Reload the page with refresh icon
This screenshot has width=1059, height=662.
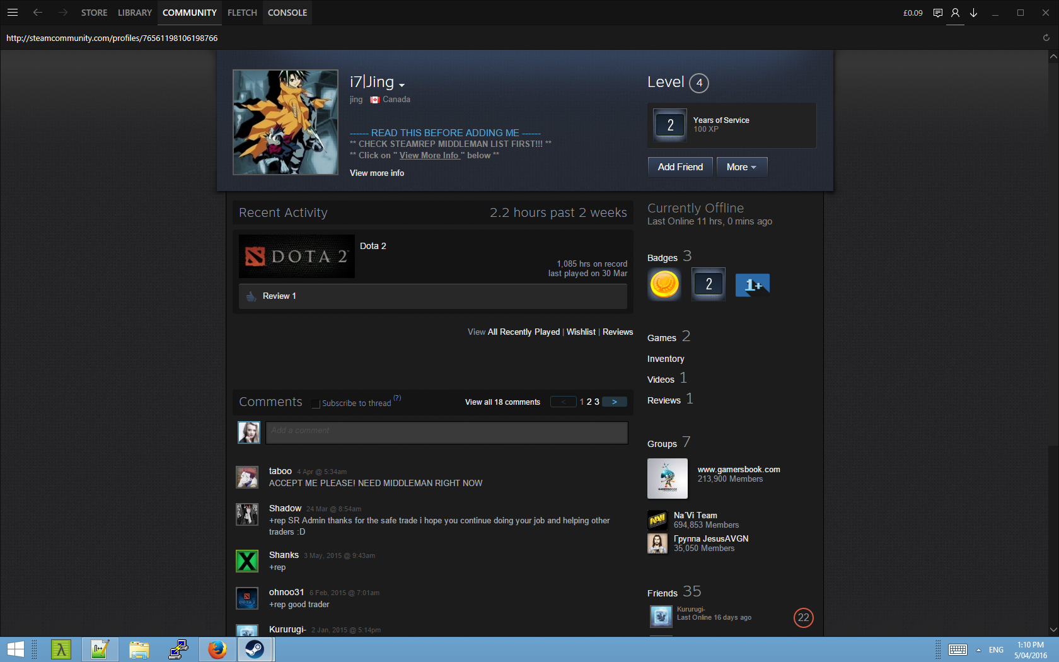click(x=1046, y=38)
